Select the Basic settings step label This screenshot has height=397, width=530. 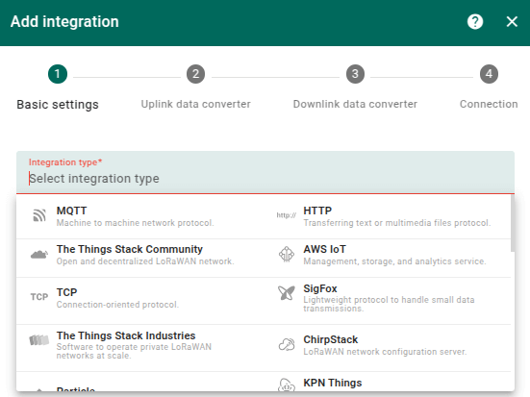(58, 105)
